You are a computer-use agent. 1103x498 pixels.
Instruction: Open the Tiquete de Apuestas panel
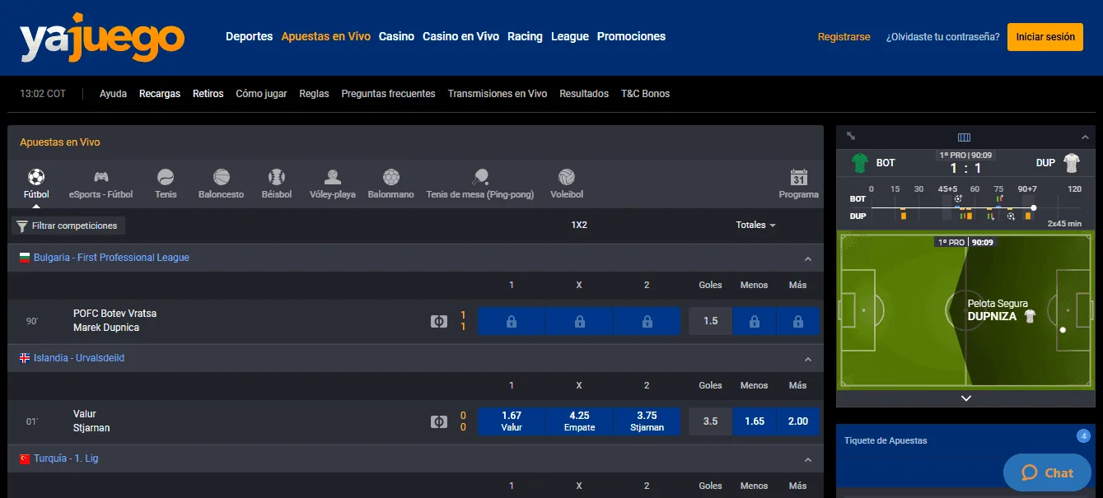[x=886, y=440]
